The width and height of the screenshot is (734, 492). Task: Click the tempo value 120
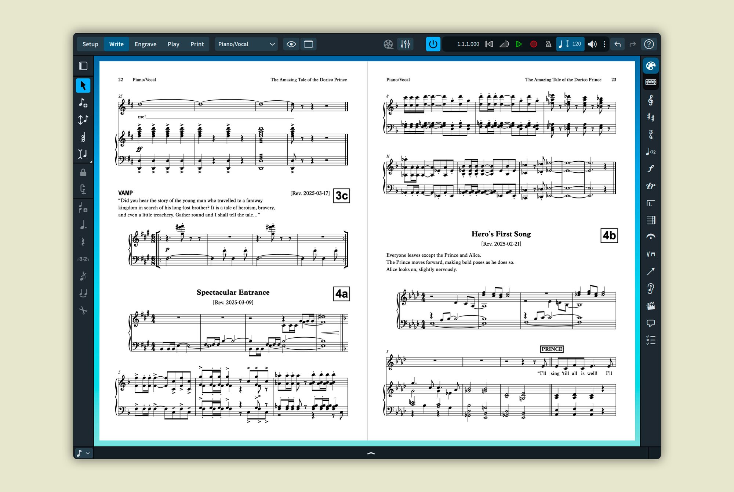pyautogui.click(x=577, y=44)
